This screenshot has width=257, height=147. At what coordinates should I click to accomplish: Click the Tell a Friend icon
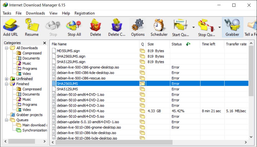[x=252, y=25]
